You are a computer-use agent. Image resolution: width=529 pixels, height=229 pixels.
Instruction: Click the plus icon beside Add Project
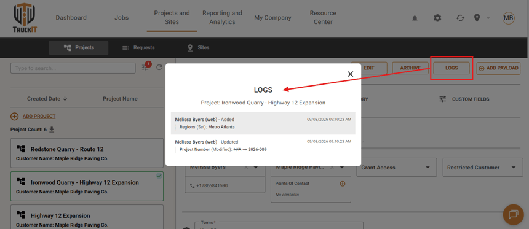click(15, 117)
